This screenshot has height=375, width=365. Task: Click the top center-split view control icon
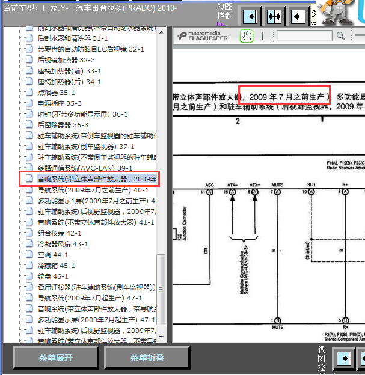274,16
